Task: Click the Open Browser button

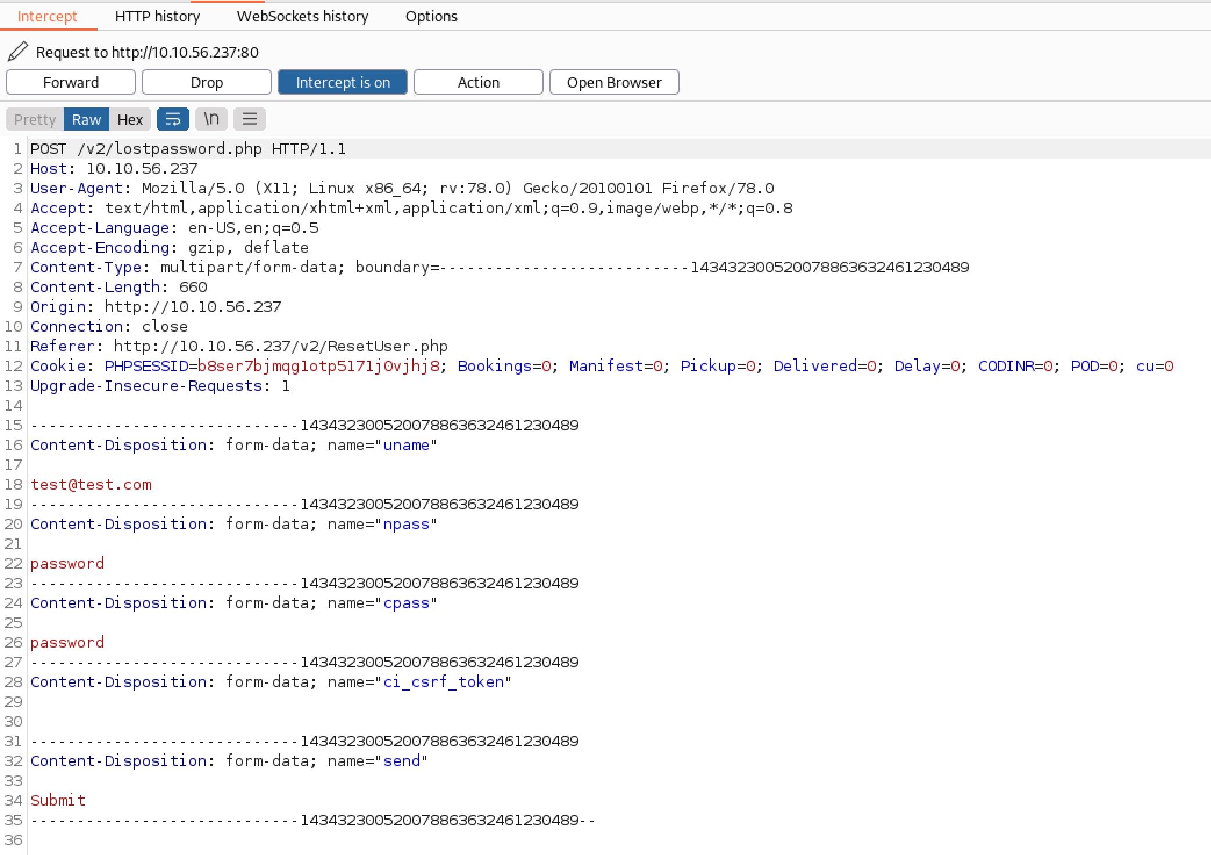Action: pyautogui.click(x=613, y=82)
